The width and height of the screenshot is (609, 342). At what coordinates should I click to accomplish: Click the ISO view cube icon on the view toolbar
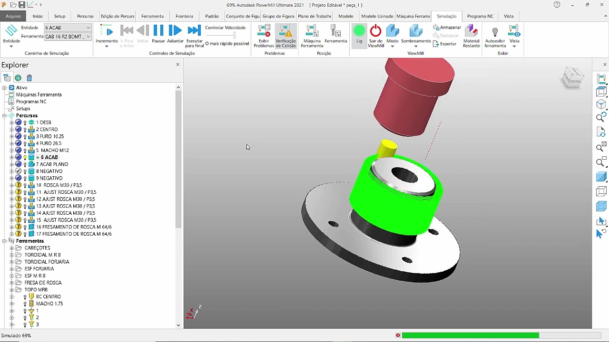[x=601, y=104]
